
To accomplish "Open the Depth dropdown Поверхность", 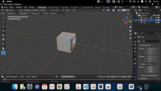I will click(12, 13).
